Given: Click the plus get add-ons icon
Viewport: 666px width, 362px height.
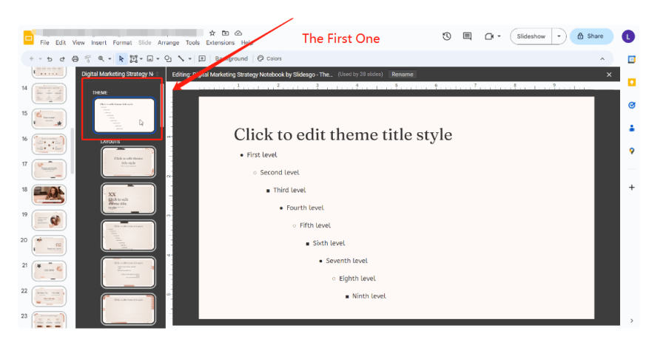Looking at the screenshot, I should (632, 188).
